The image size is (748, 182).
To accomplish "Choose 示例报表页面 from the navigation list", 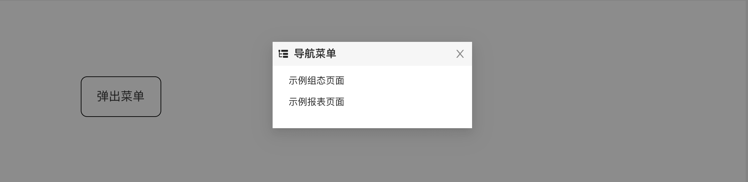I will click(316, 102).
